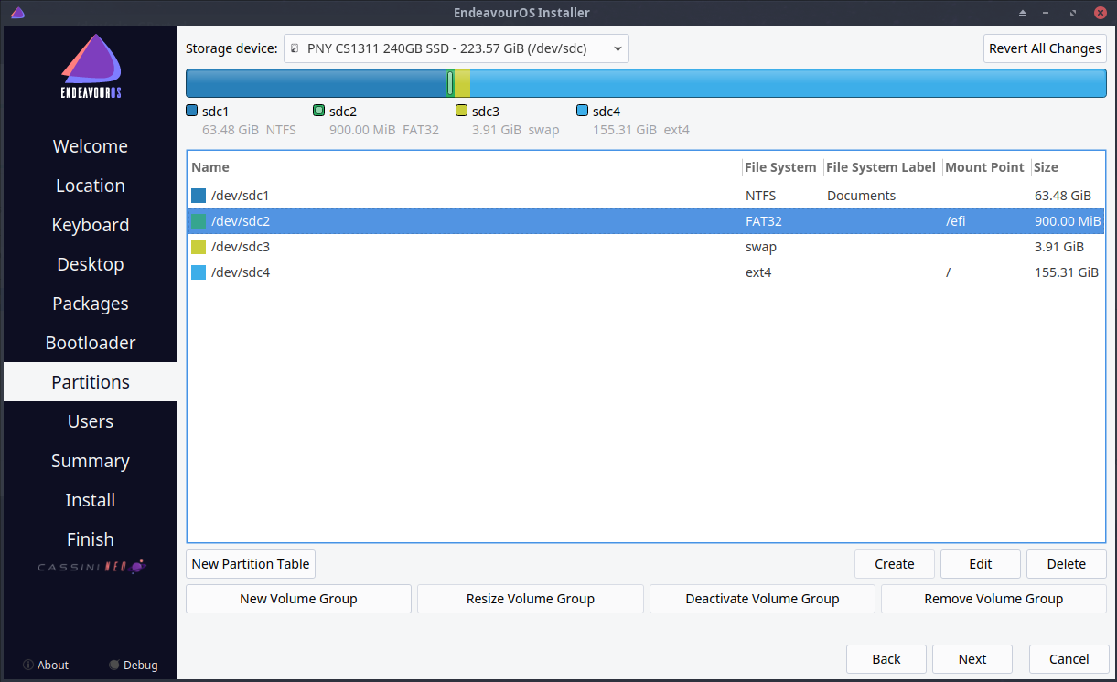Click the Back button

point(886,659)
